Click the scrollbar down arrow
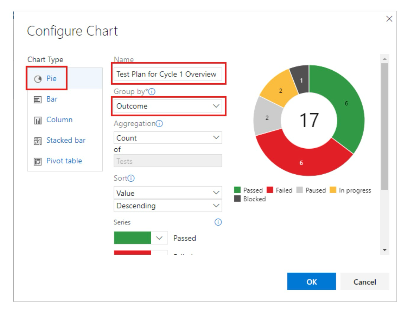The height and width of the screenshot is (312, 412). pyautogui.click(x=384, y=250)
